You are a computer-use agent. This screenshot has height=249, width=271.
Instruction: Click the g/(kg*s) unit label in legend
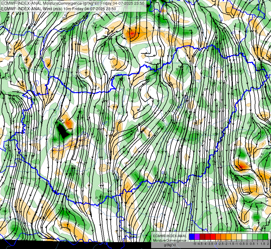tap(170, 245)
